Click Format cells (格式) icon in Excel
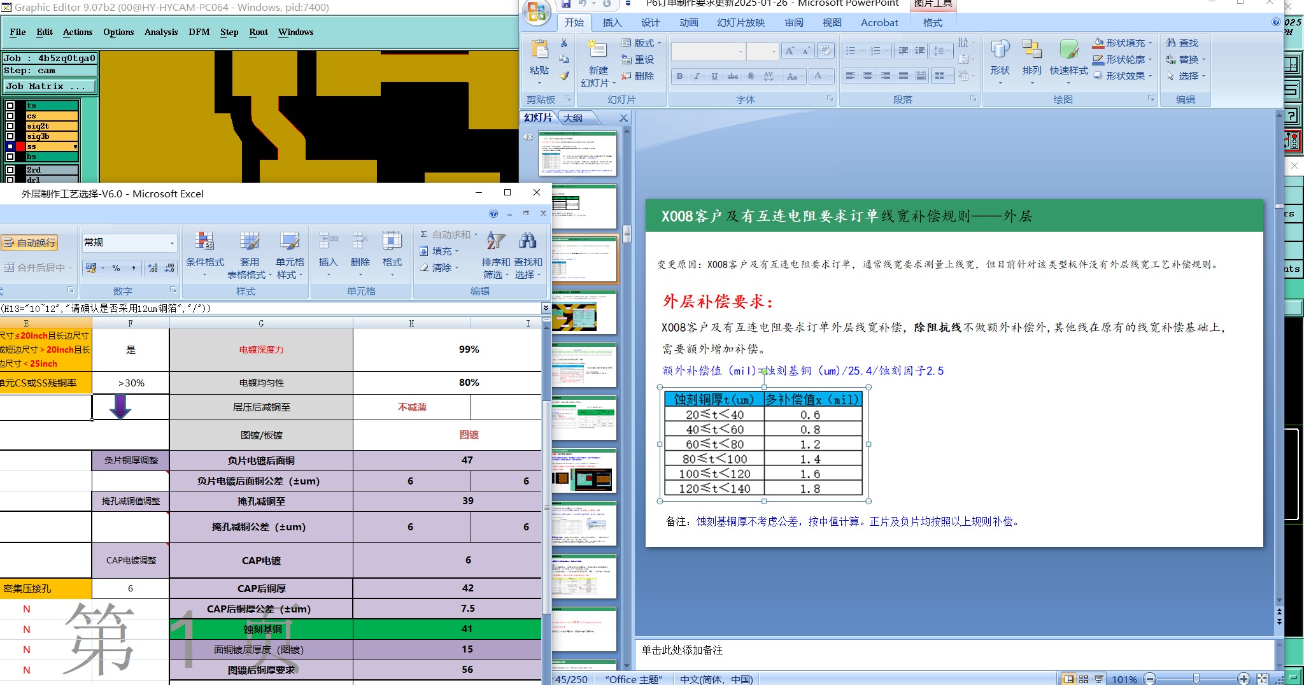 392,255
